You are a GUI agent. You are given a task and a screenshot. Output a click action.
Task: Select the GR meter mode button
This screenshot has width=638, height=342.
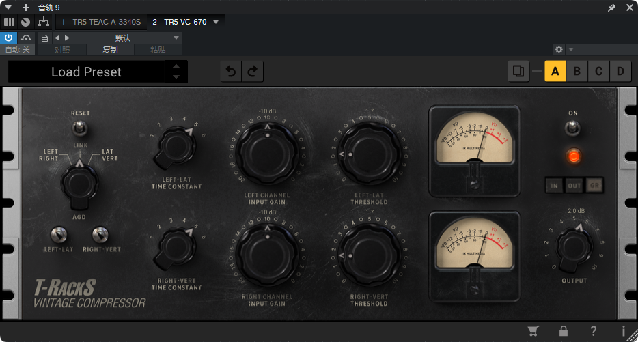coord(594,186)
